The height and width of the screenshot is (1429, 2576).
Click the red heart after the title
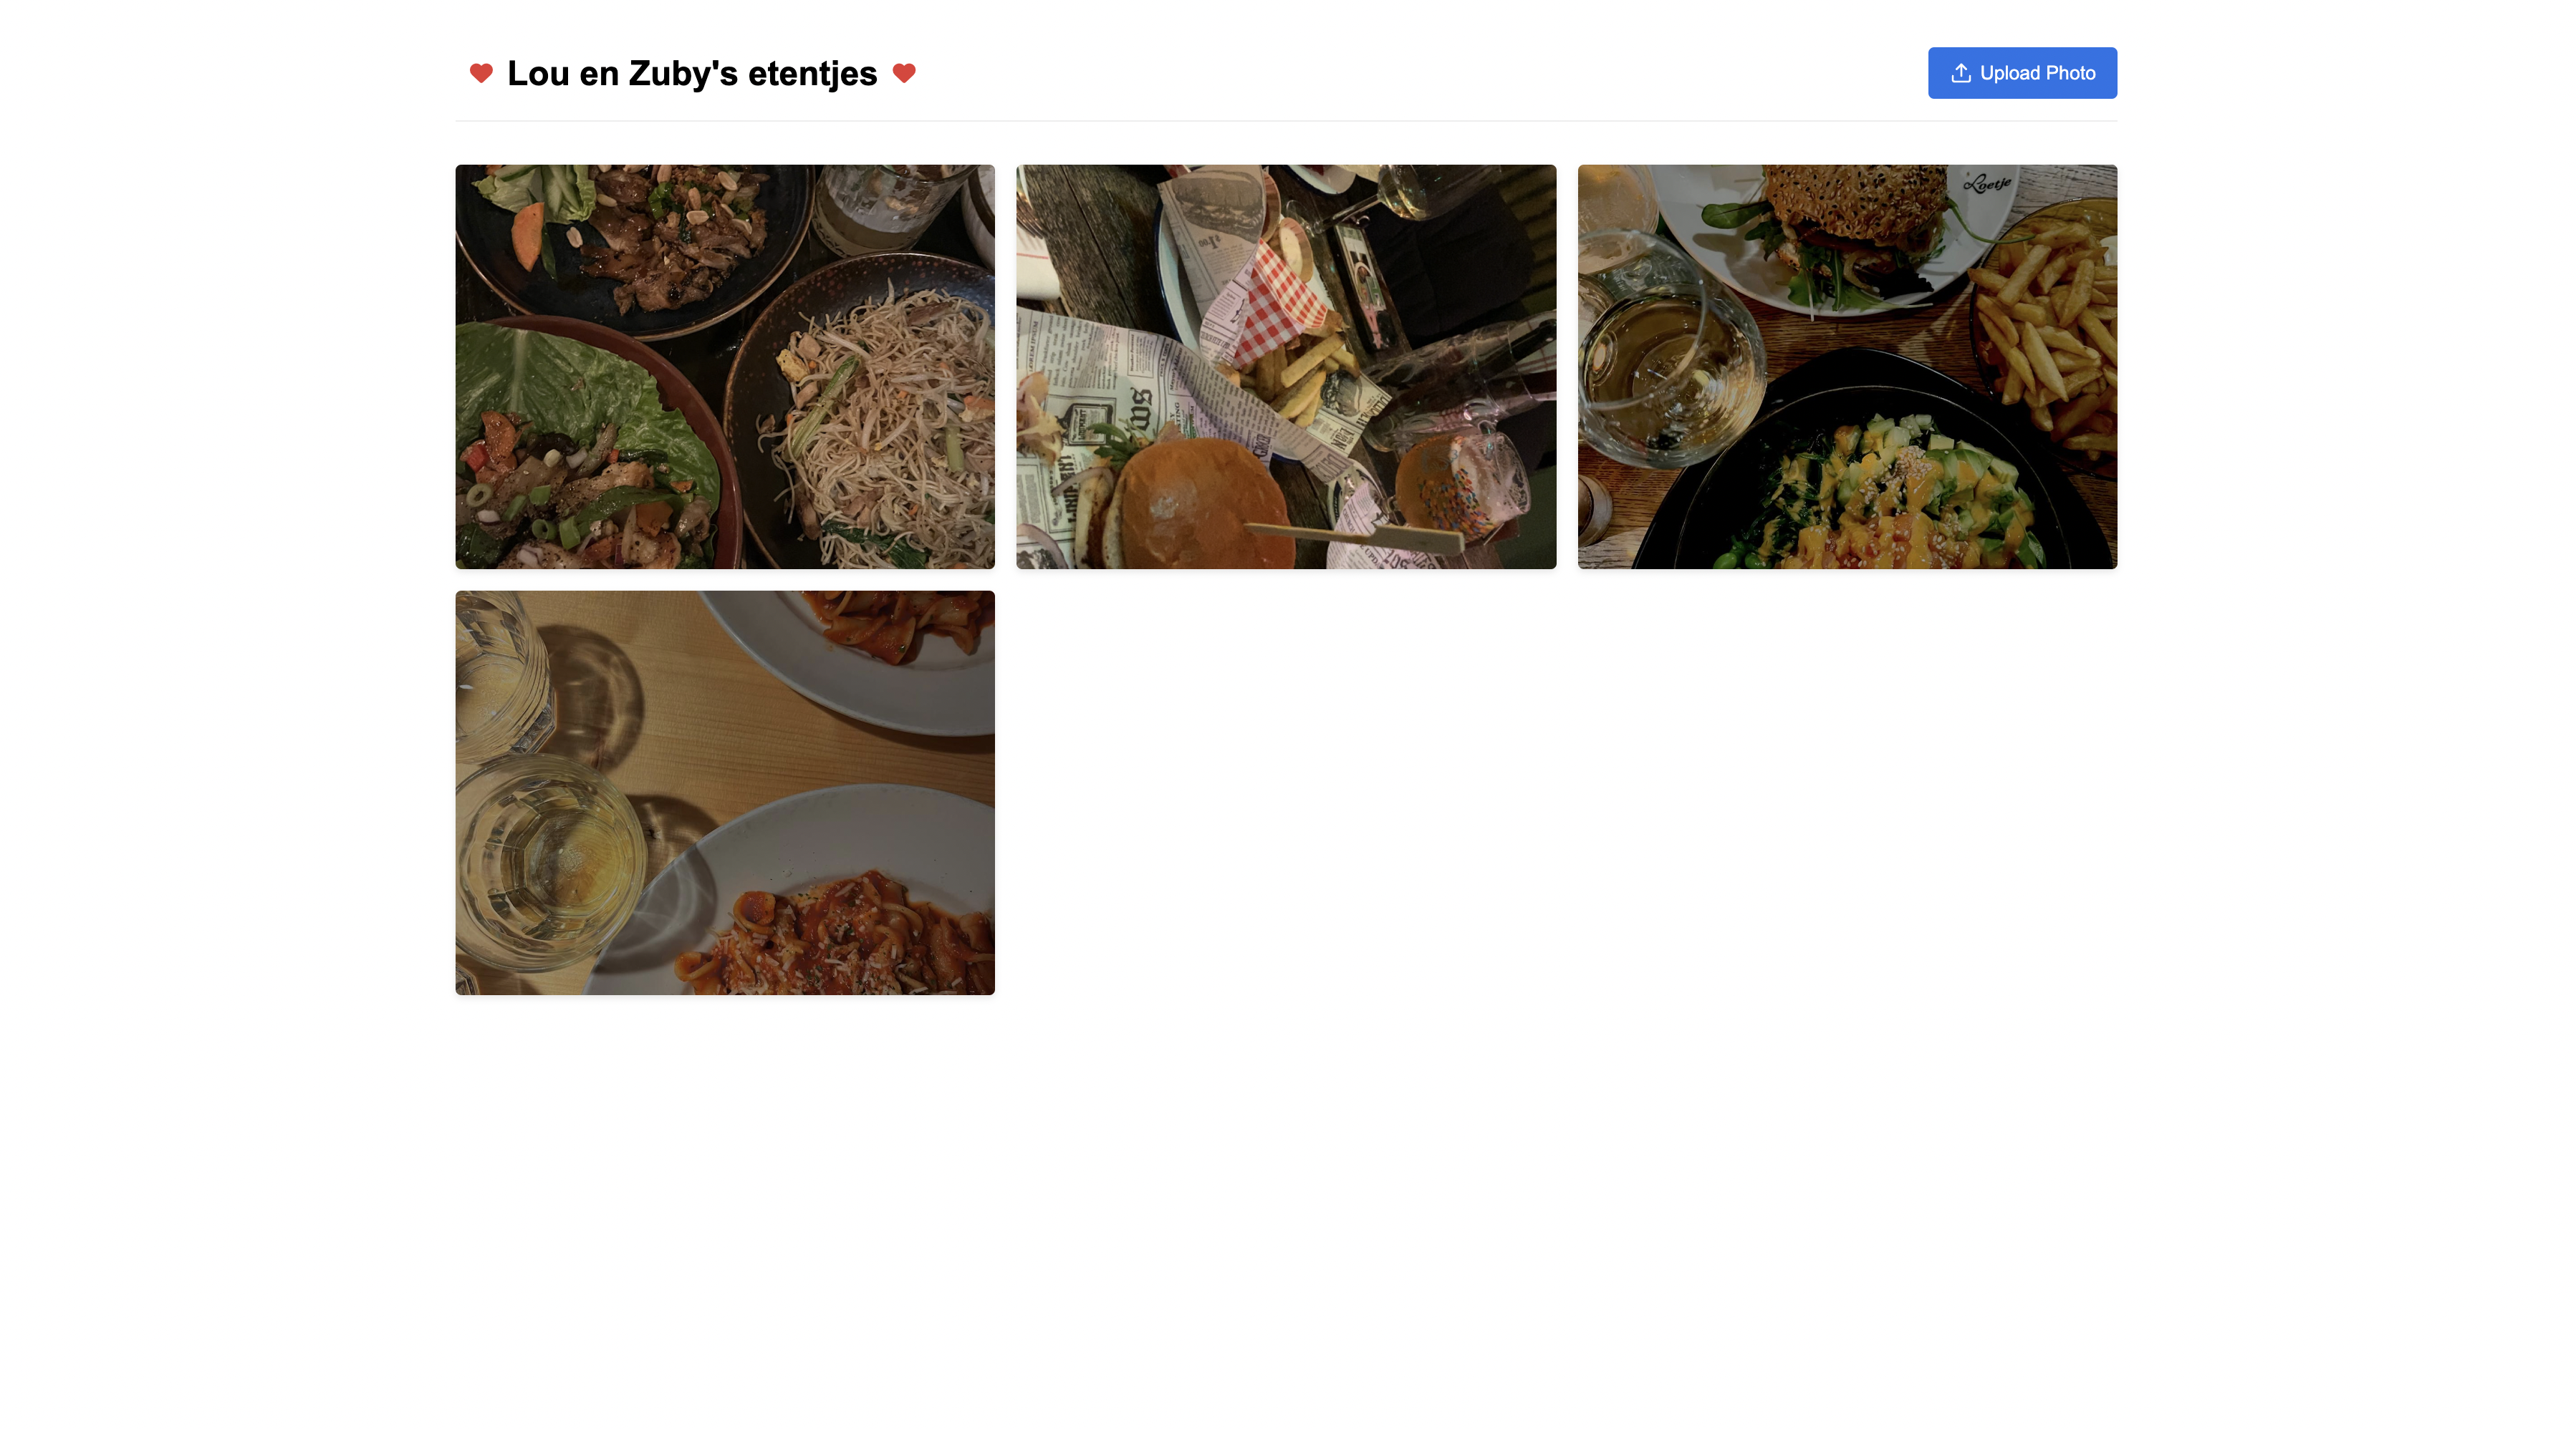[904, 73]
